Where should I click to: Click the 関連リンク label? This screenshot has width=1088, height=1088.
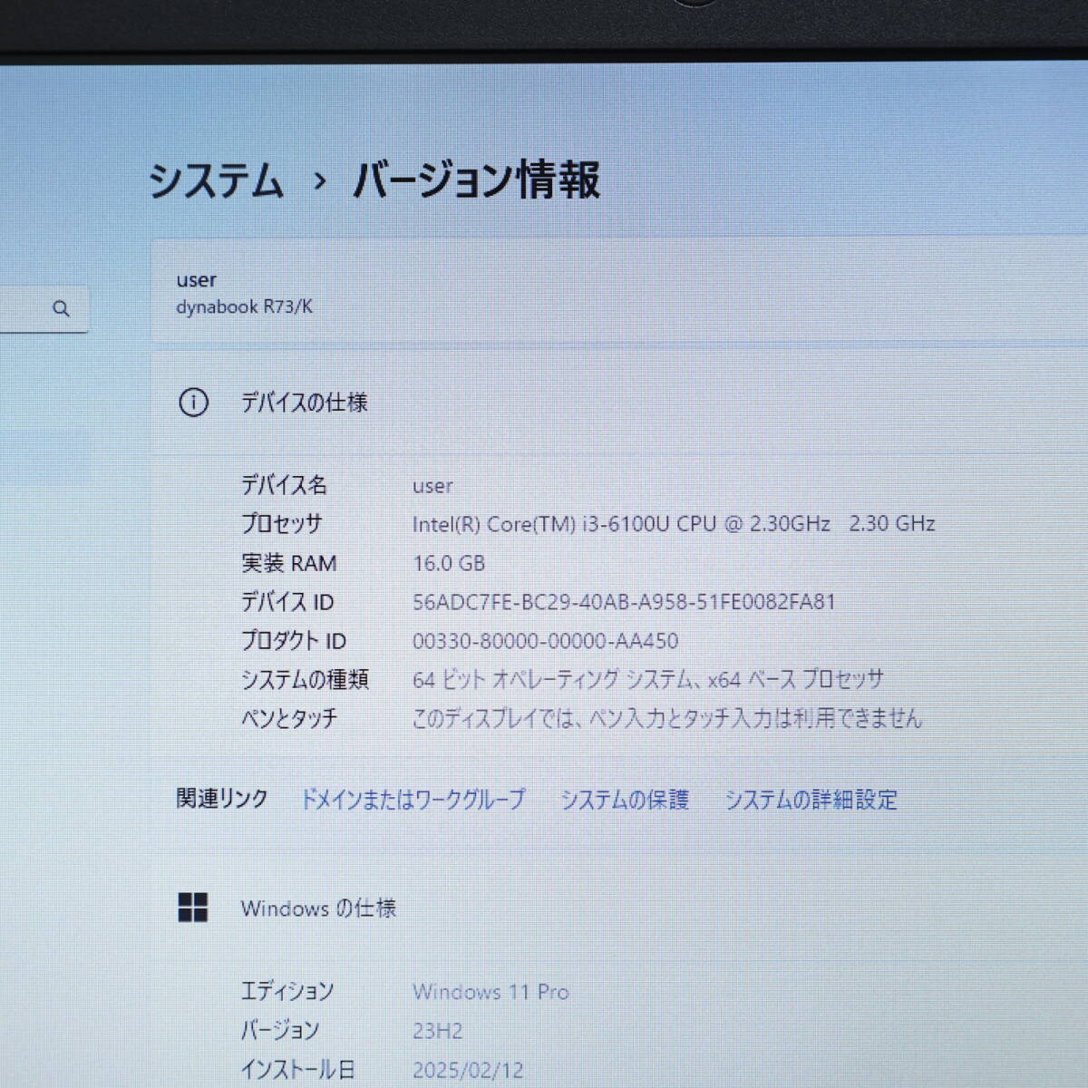pos(222,798)
